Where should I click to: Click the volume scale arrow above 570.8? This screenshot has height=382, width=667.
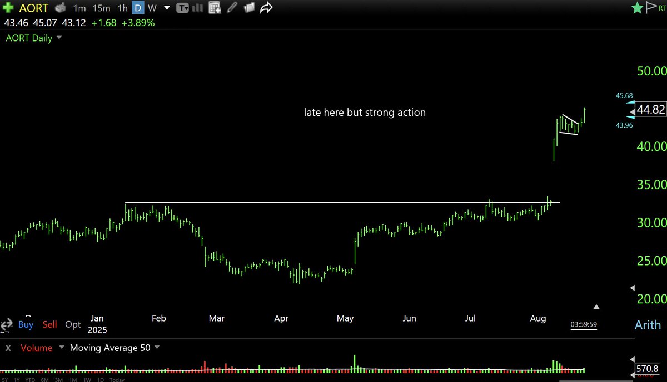click(x=632, y=358)
